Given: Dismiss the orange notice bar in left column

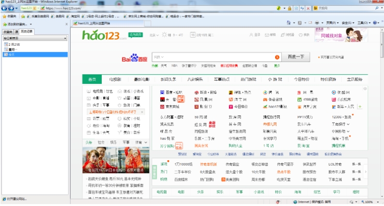Looking at the screenshot, I should tap(142, 112).
